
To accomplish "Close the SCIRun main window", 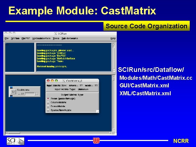I will [x=6, y=33].
